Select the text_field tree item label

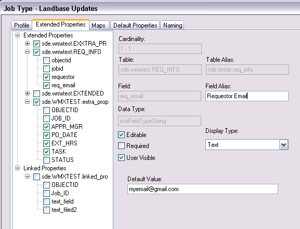[62, 201]
